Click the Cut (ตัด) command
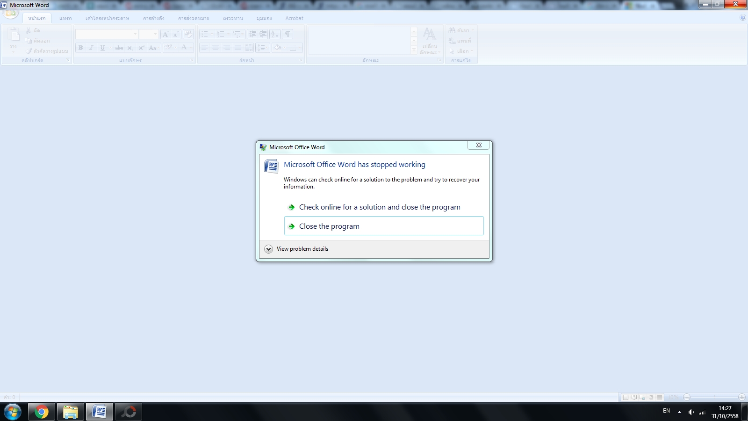The image size is (748, 421). click(33, 30)
